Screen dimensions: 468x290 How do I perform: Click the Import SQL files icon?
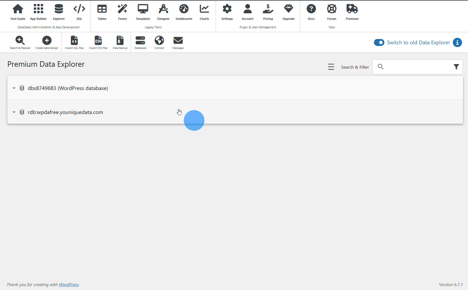(x=74, y=42)
